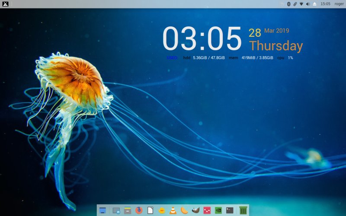
Task: Launch Firefox from the dock
Action: (139, 210)
